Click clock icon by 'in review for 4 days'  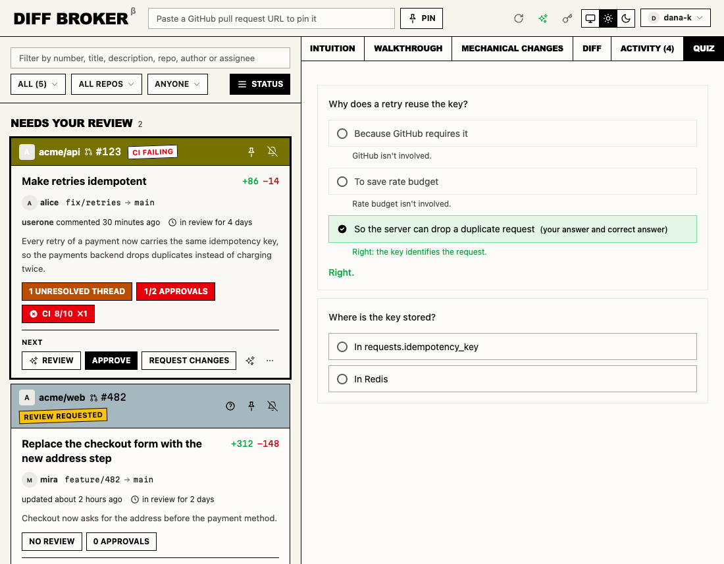172,222
